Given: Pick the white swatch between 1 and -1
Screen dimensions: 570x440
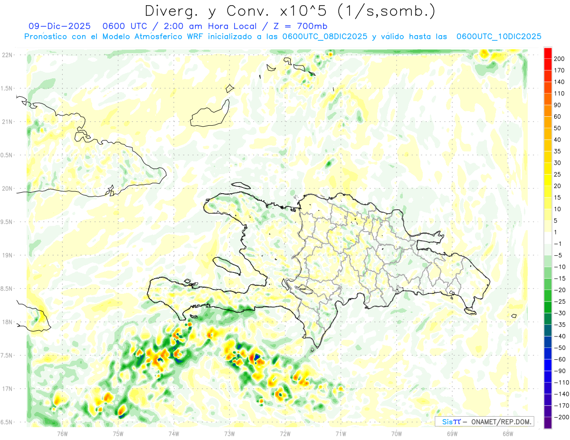Looking at the screenshot, I should pos(548,238).
